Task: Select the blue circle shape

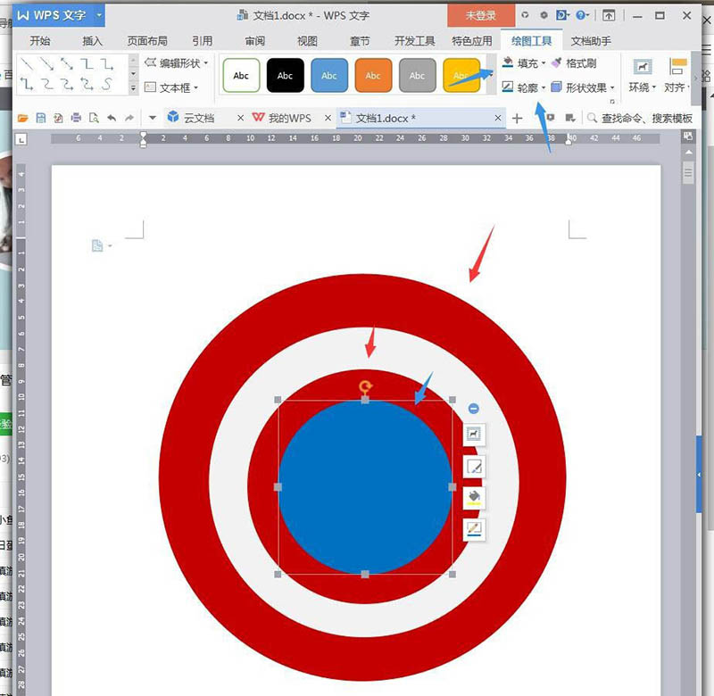Action: 365,487
